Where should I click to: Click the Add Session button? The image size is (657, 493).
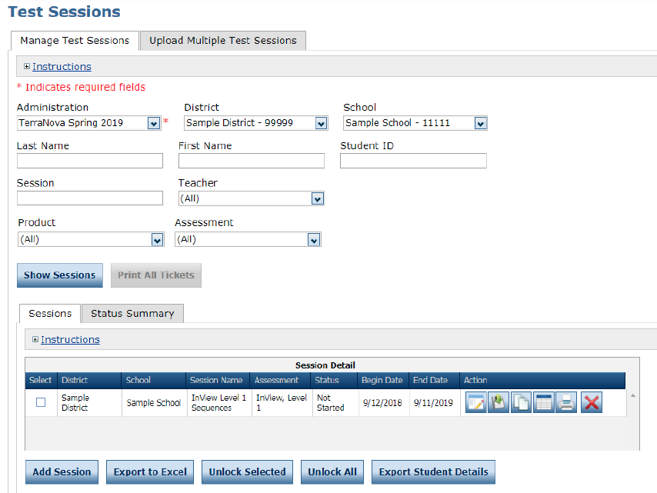click(61, 472)
